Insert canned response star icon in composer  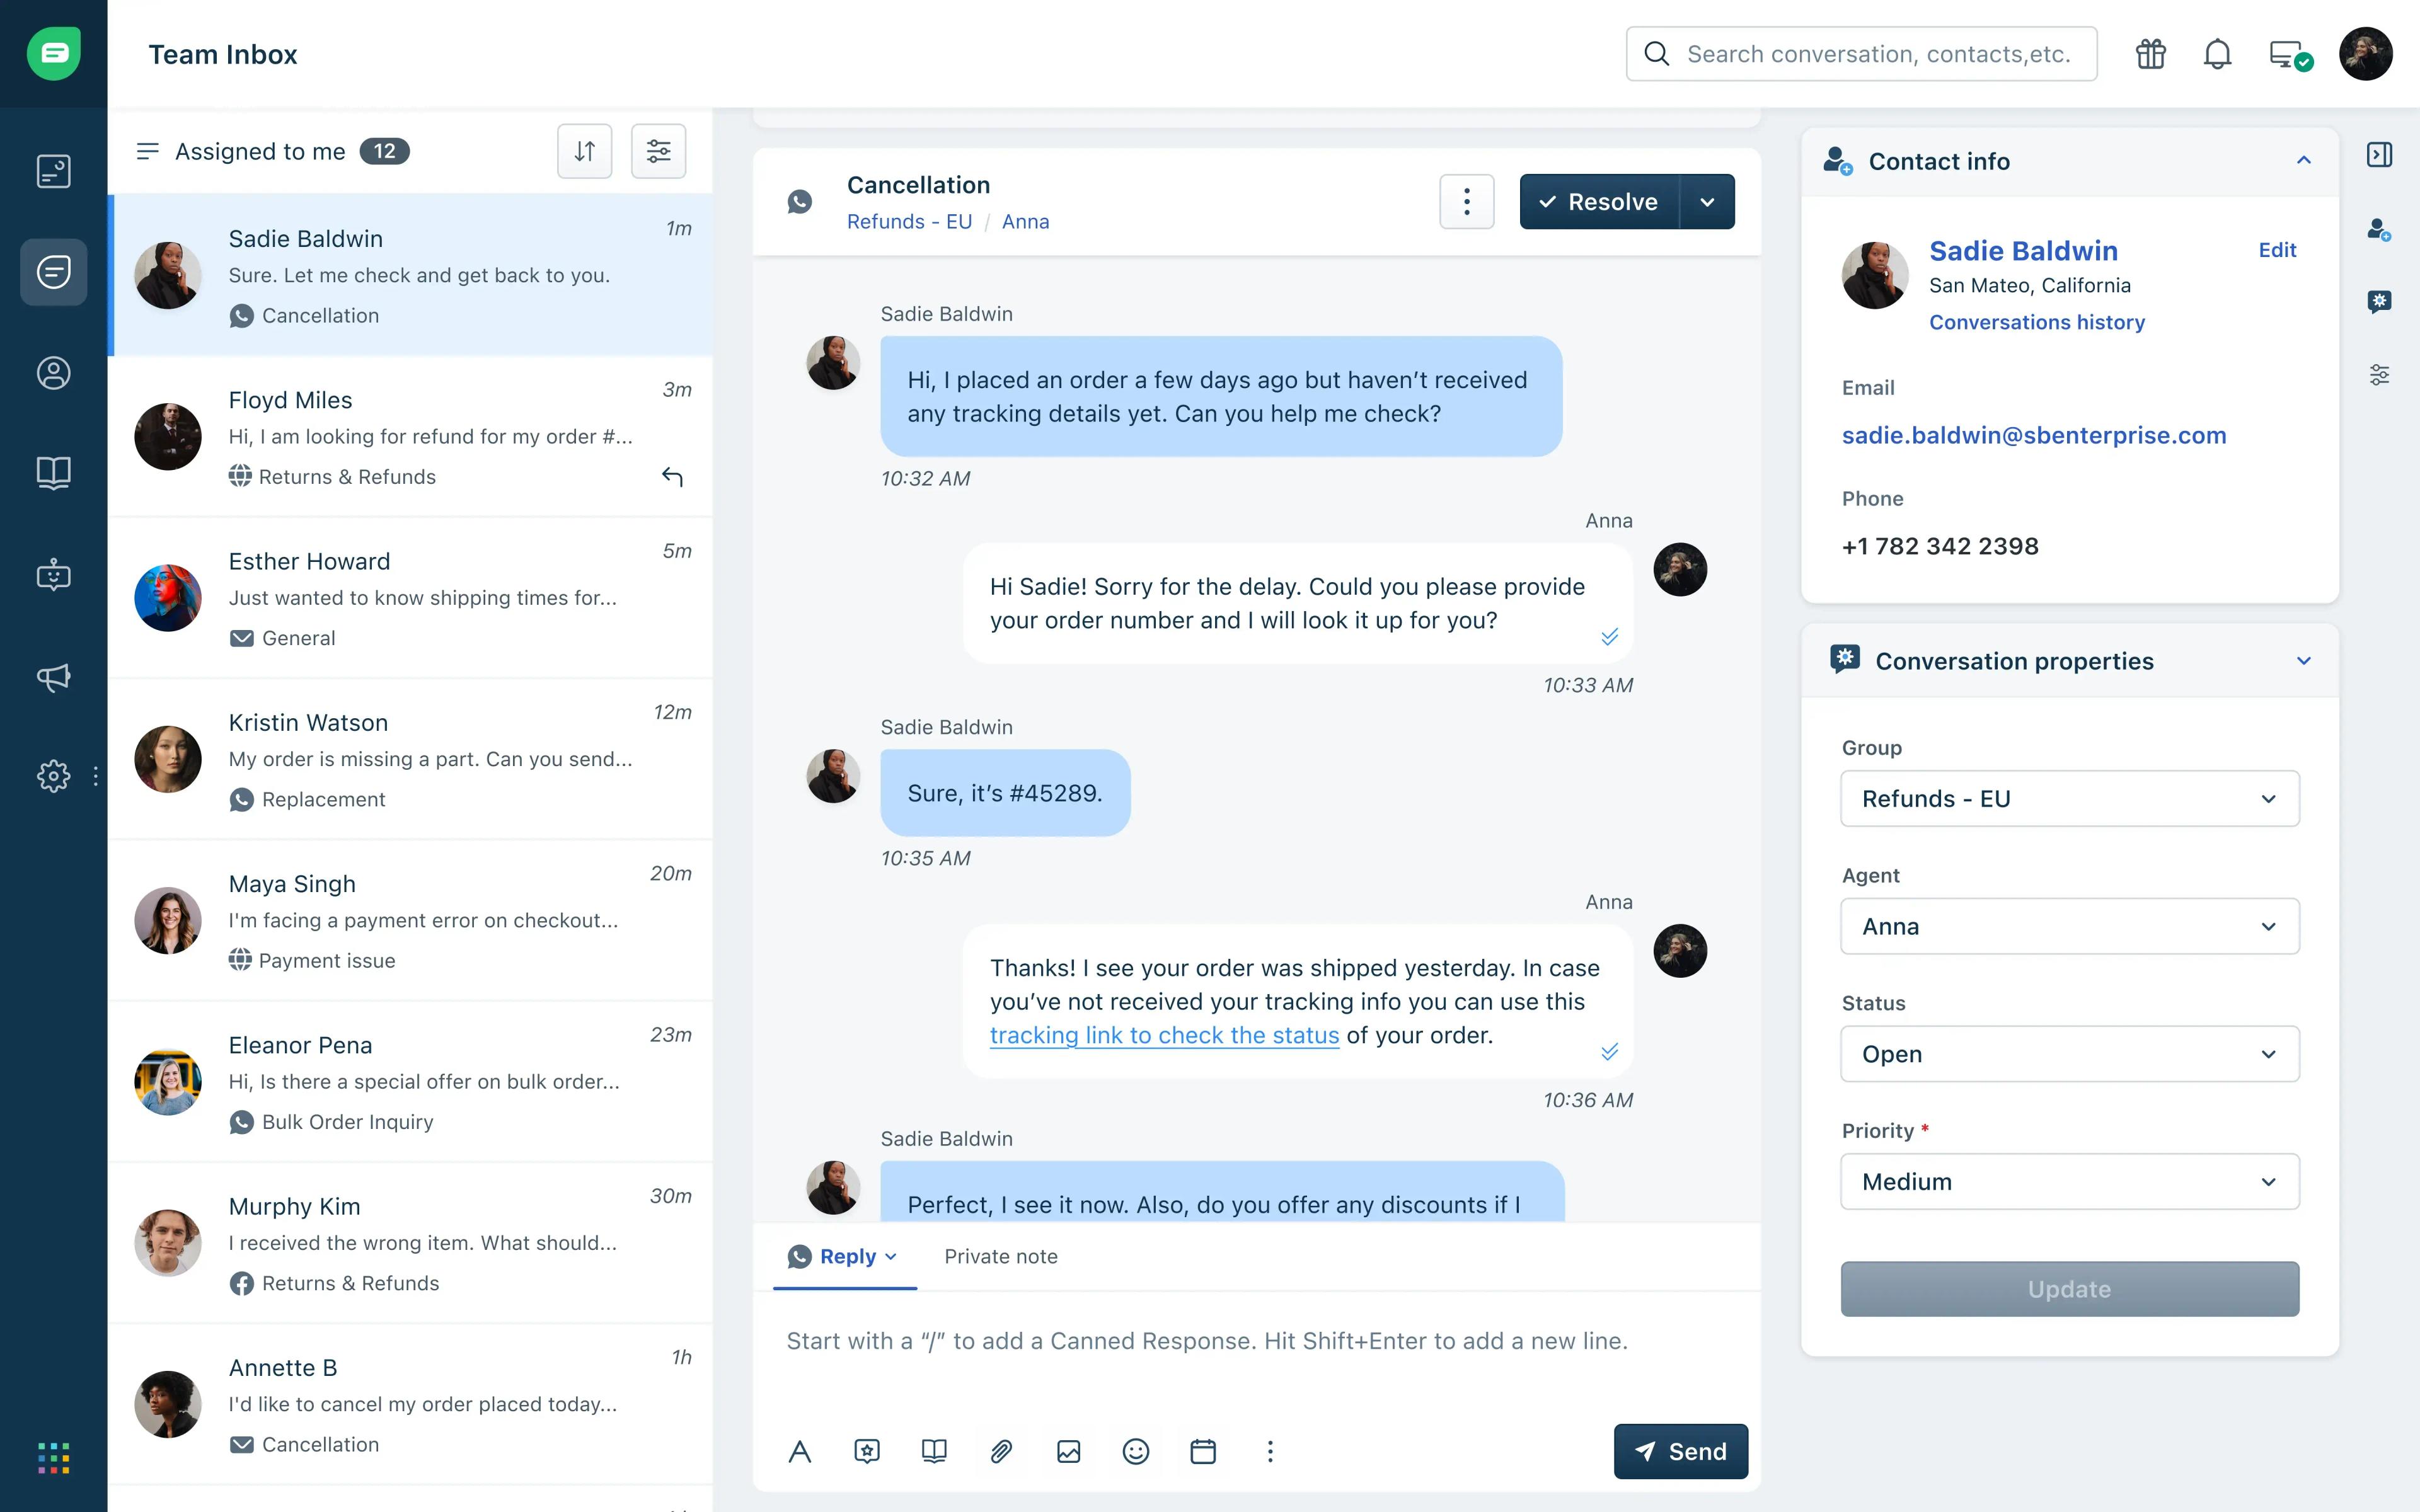[867, 1451]
